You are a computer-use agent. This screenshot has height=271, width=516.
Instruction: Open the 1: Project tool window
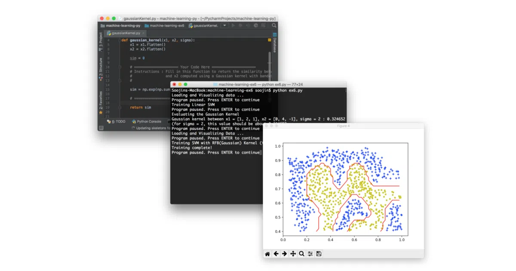[x=101, y=42]
